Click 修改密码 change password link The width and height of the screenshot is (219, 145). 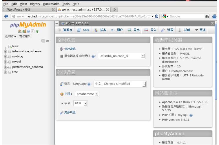[70, 49]
